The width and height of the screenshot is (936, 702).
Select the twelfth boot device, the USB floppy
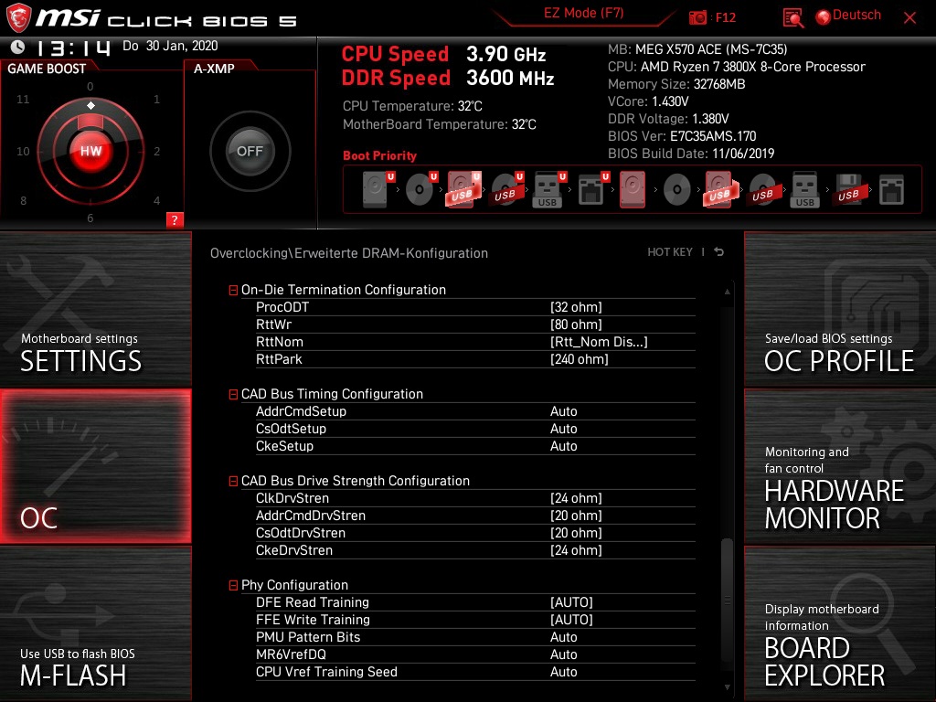848,189
